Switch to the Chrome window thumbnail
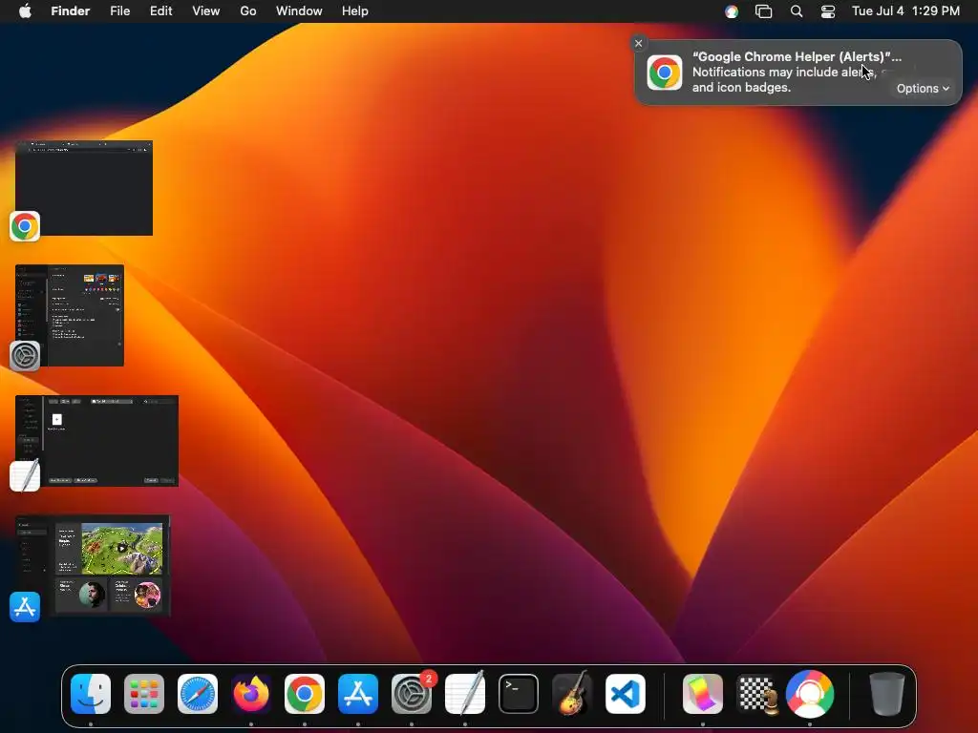This screenshot has height=733, width=978. click(84, 188)
